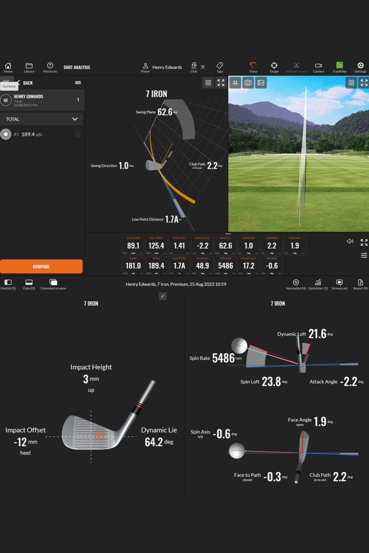The width and height of the screenshot is (369, 553).
Task: Expand club view to fullscreen
Action: coord(221,83)
